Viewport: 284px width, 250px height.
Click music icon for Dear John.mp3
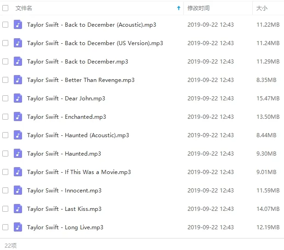(18, 98)
